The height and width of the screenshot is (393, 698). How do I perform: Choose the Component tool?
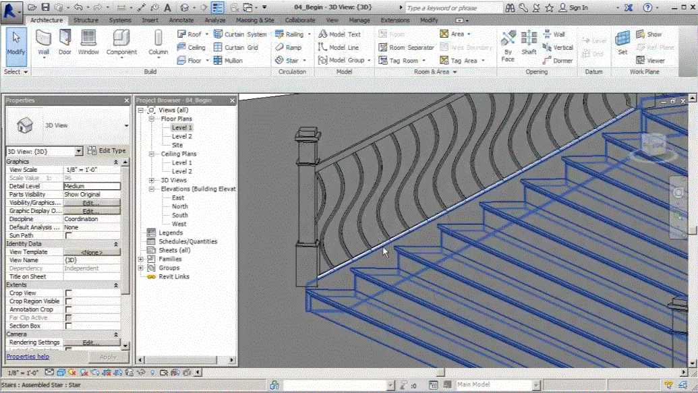[x=121, y=43]
